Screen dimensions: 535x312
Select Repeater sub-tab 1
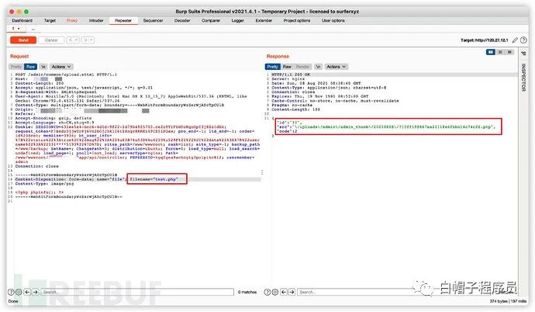click(16, 29)
